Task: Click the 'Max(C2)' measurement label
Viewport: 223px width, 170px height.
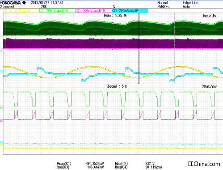Action: [x=122, y=164]
